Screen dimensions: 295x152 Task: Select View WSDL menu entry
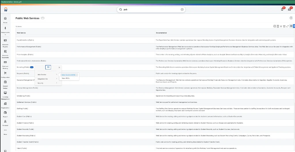click(66, 78)
